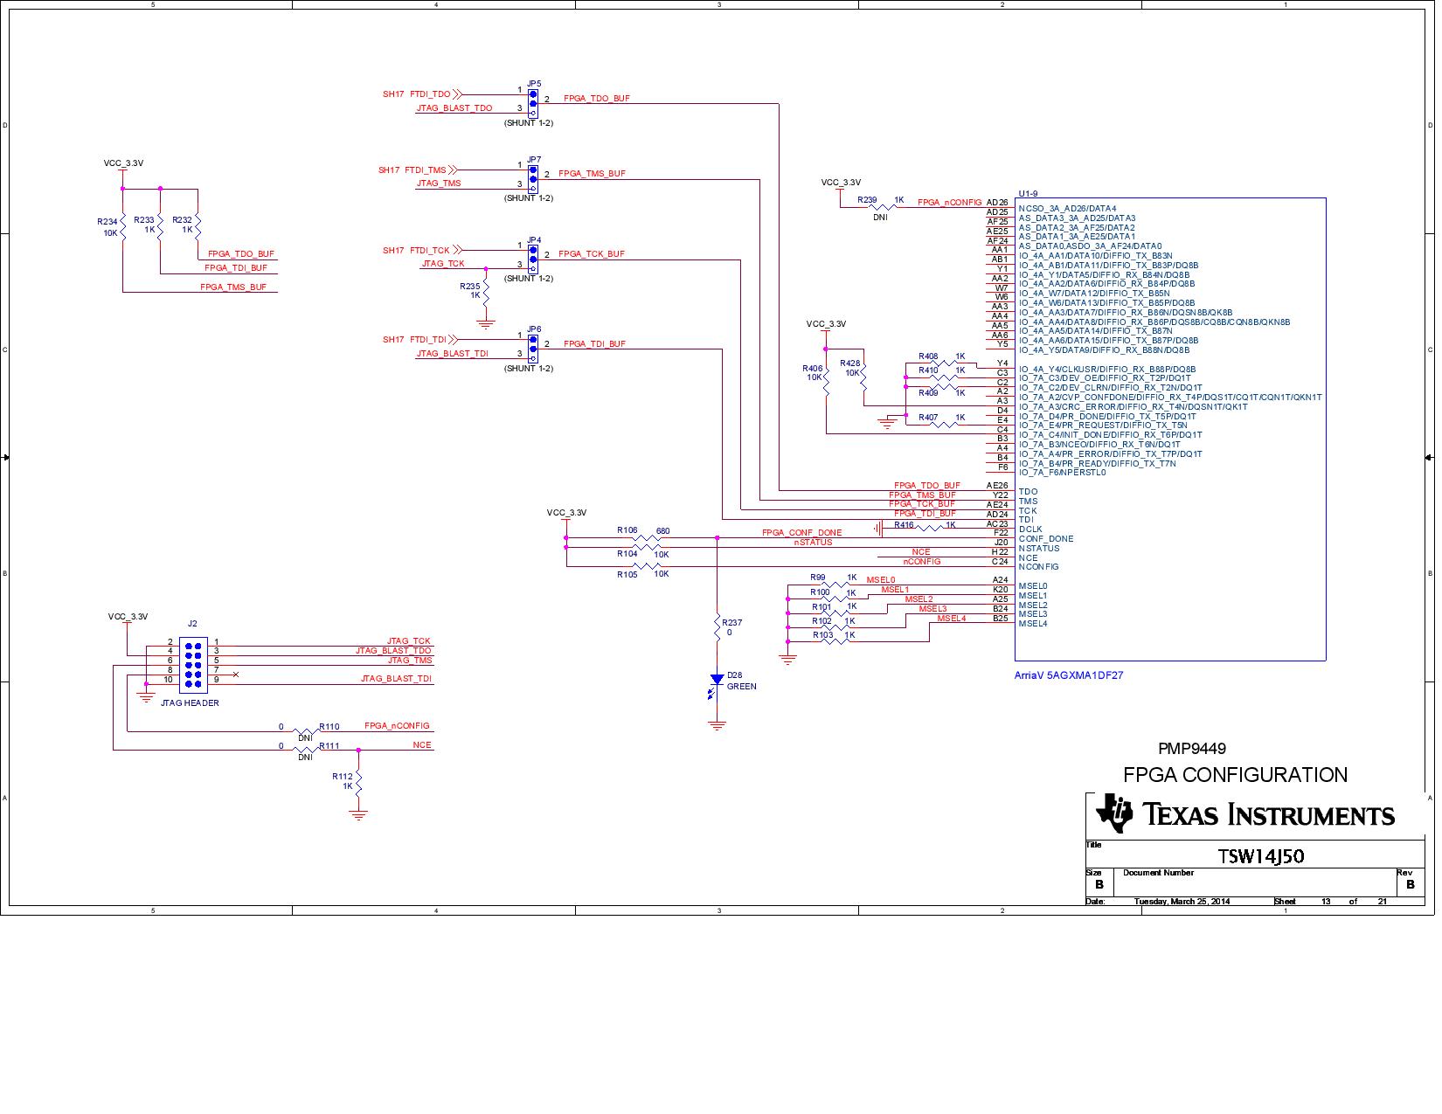Click the FPGA_nCONFIG net label
The width and height of the screenshot is (1442, 1114).
pos(950,203)
